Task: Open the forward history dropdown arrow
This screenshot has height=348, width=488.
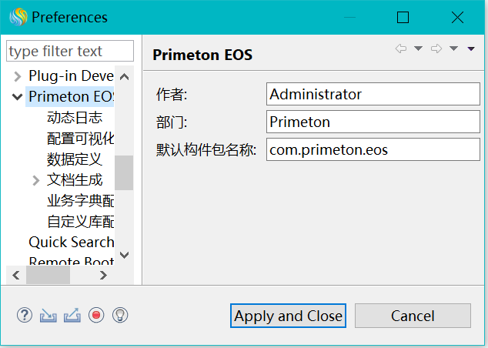Action: (453, 49)
